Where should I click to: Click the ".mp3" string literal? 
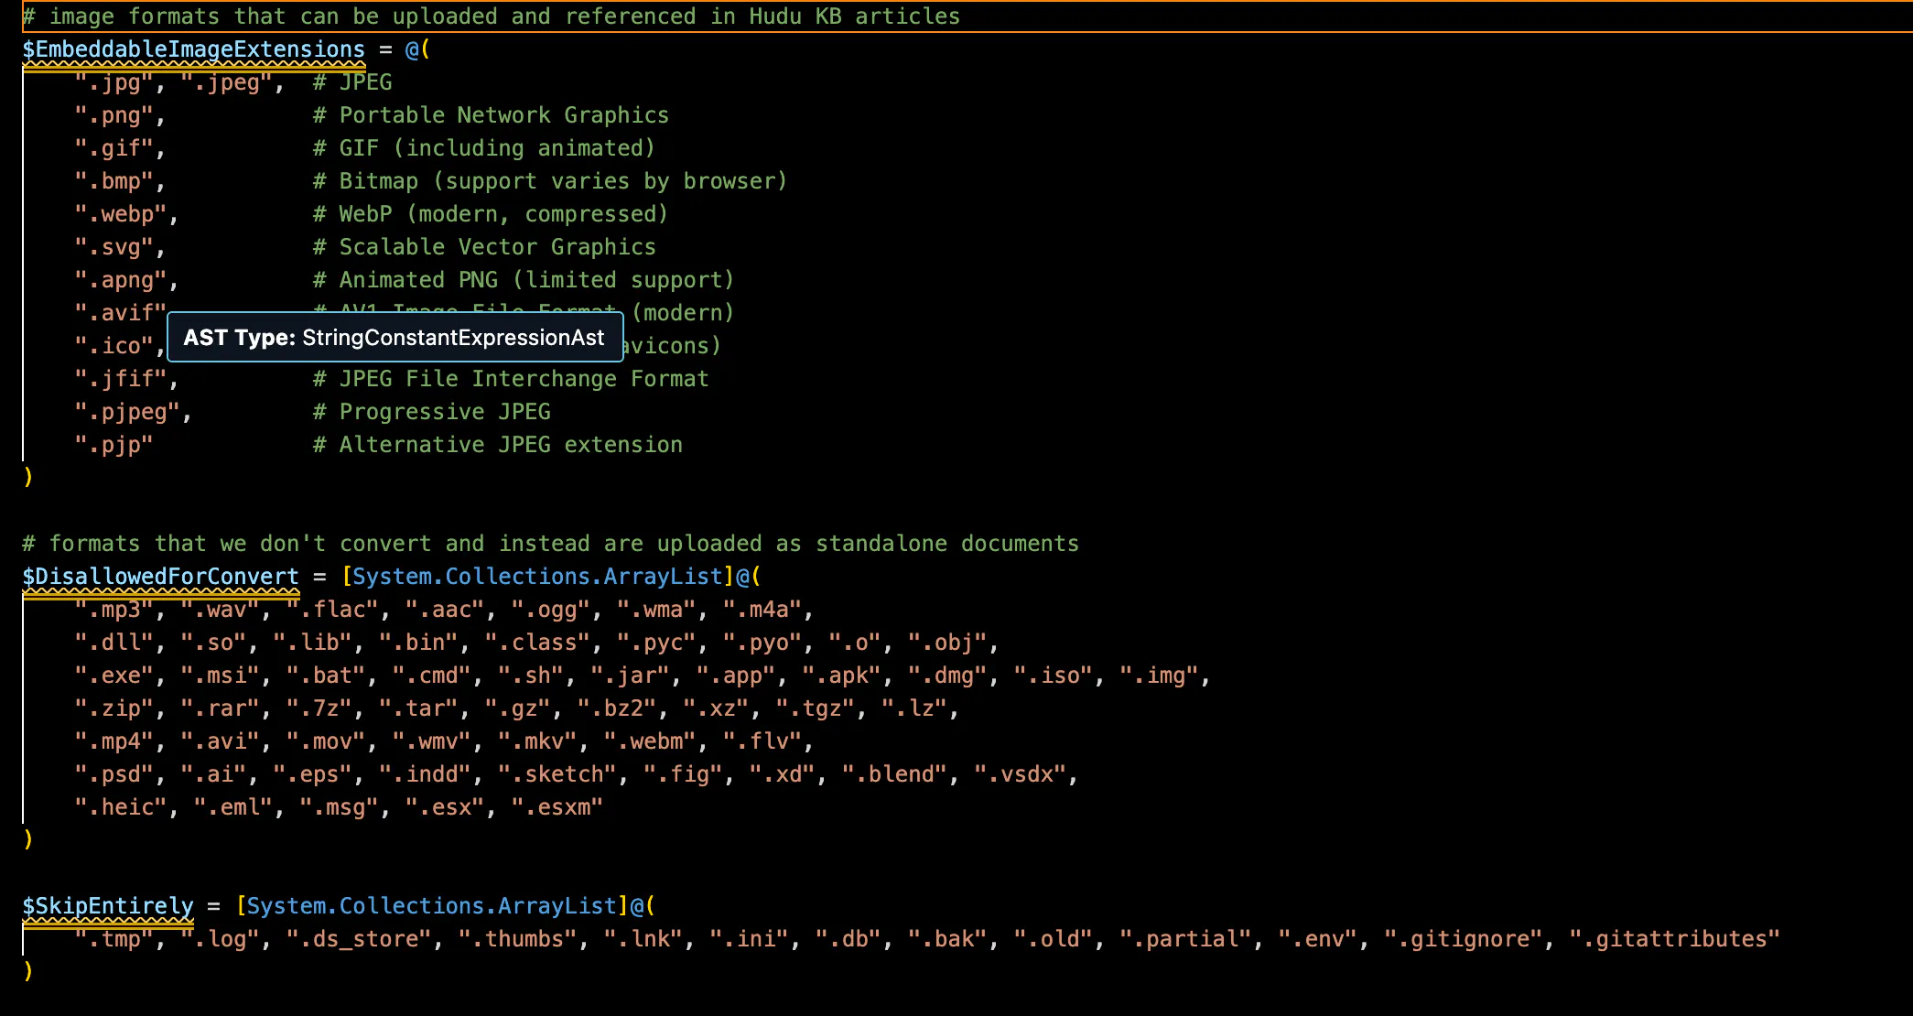click(x=113, y=610)
